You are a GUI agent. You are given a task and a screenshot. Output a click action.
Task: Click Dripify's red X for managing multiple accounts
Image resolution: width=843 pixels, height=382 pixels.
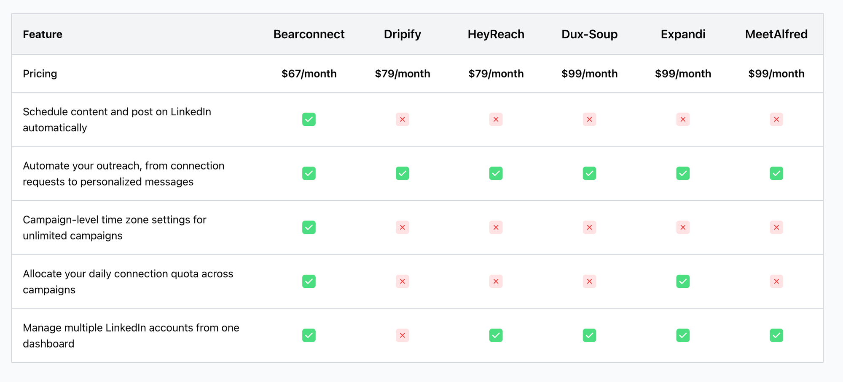(x=403, y=335)
